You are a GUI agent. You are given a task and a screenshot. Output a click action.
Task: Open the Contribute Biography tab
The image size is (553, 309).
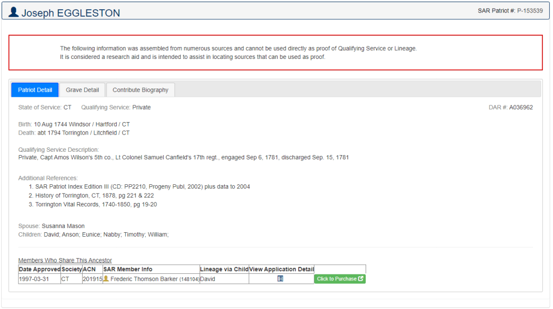140,90
